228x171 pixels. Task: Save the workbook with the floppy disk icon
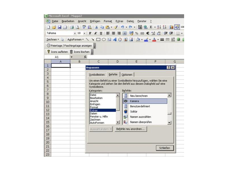pos(60,27)
